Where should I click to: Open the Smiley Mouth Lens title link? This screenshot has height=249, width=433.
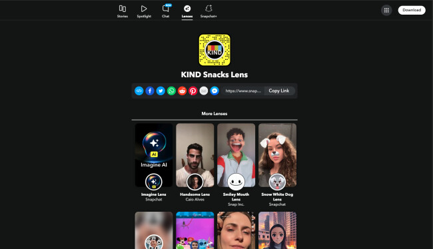click(x=236, y=197)
